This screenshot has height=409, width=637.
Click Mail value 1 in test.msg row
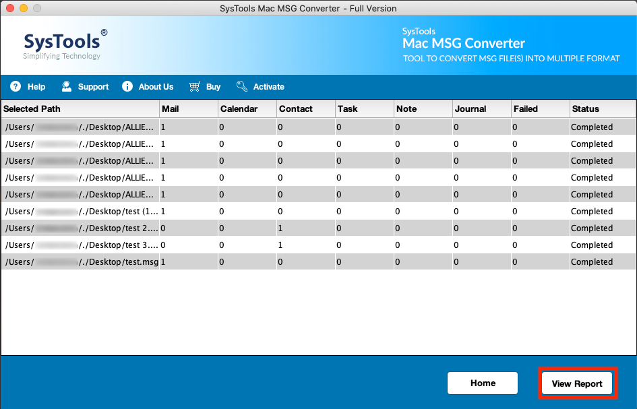pyautogui.click(x=163, y=262)
